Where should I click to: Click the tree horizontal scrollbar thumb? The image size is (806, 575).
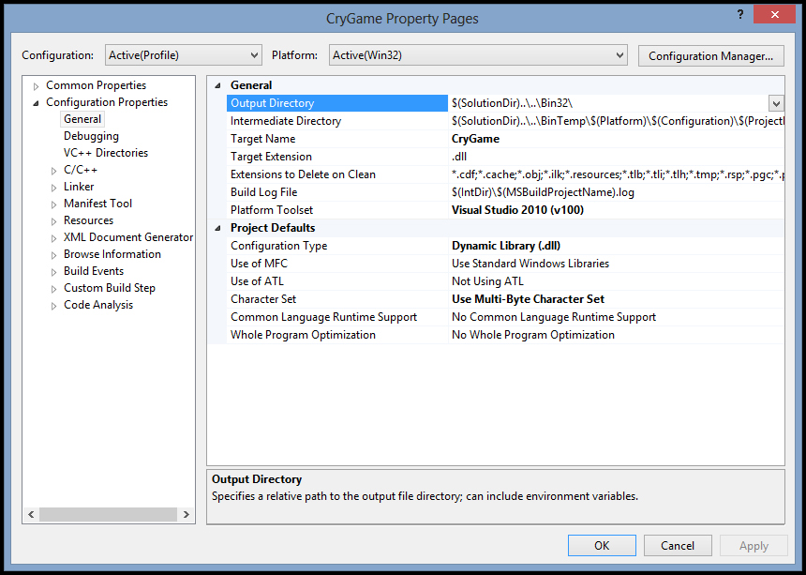[x=108, y=514]
